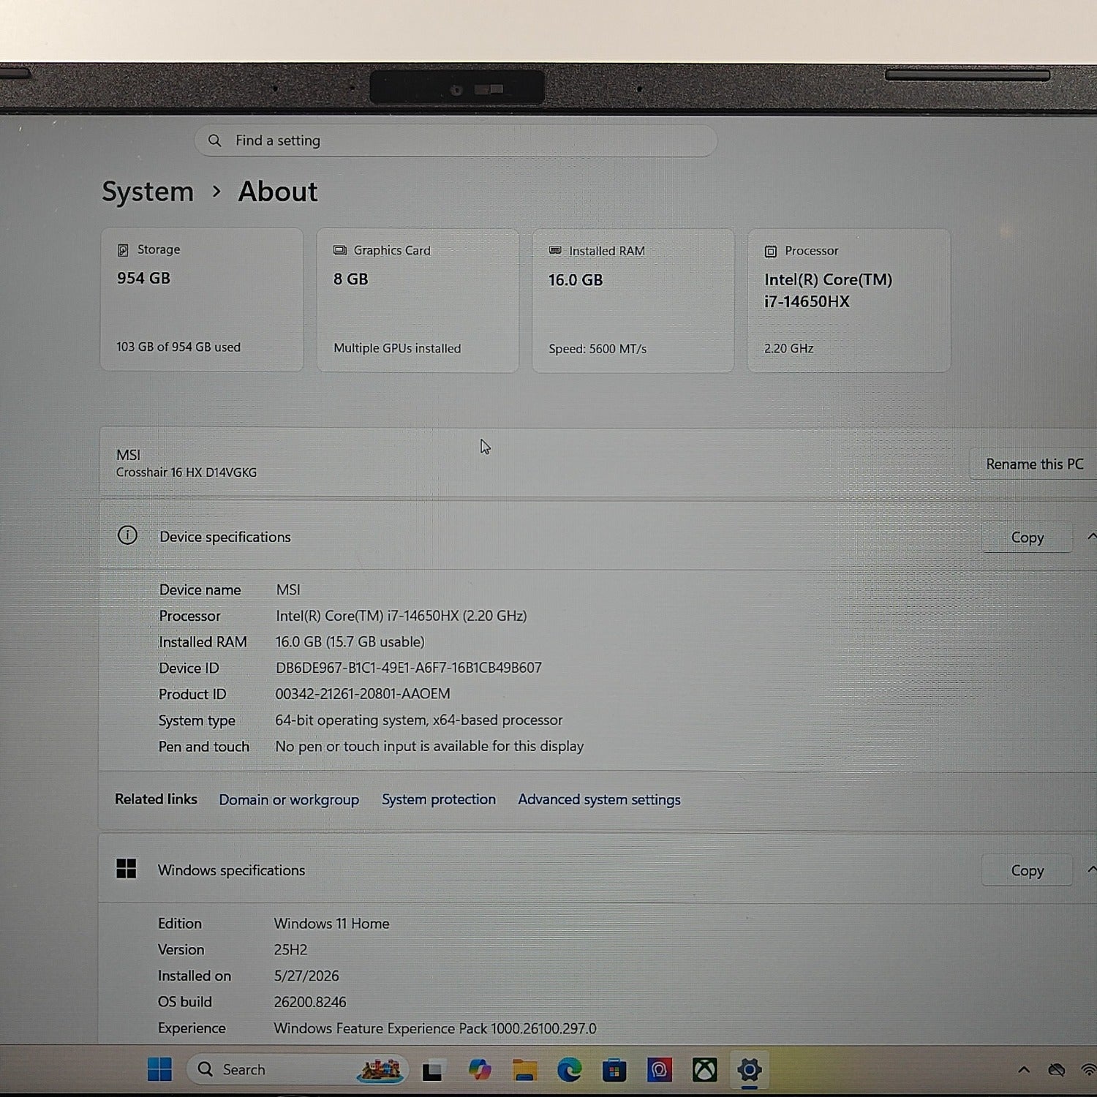
Task: Copy the Device specifications
Action: pyautogui.click(x=1027, y=538)
